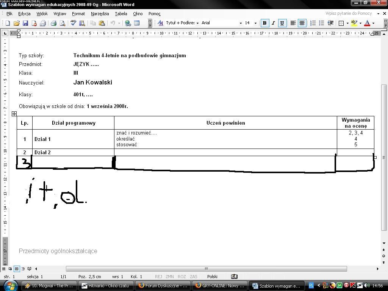
Task: Open the Styles and Formatting pane
Action: (x=160, y=23)
